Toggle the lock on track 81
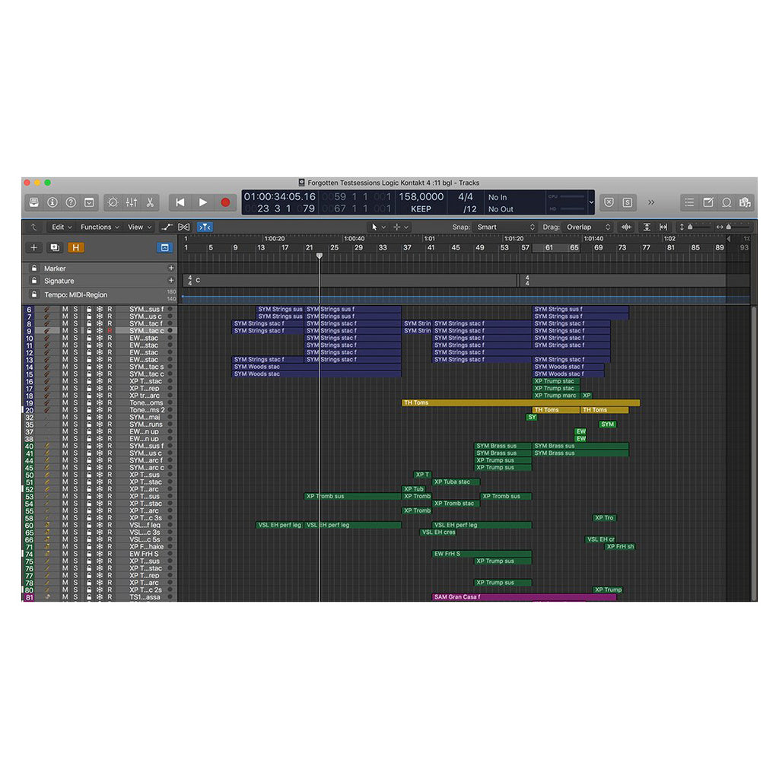The height and width of the screenshot is (779, 779). 89,597
